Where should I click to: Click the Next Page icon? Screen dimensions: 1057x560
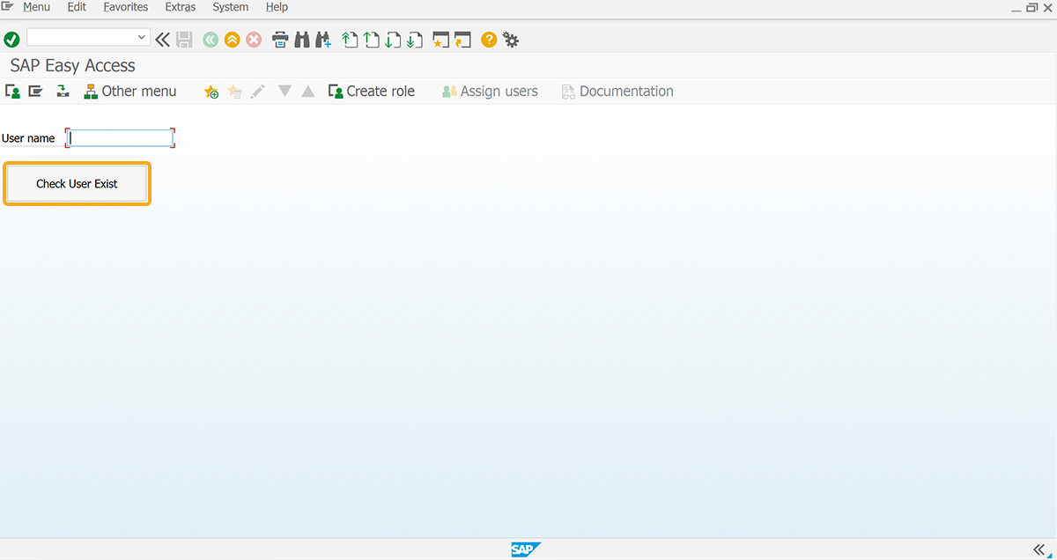pos(393,40)
